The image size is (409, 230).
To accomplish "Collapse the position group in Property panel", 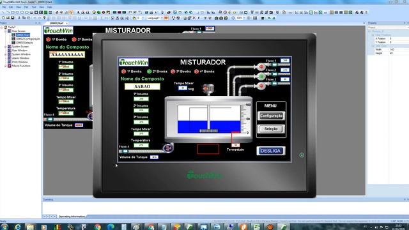I will tap(373, 35).
